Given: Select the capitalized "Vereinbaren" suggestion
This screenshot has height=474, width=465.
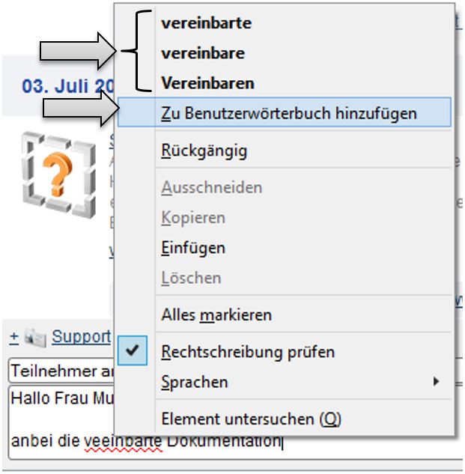Looking at the screenshot, I should [x=207, y=83].
